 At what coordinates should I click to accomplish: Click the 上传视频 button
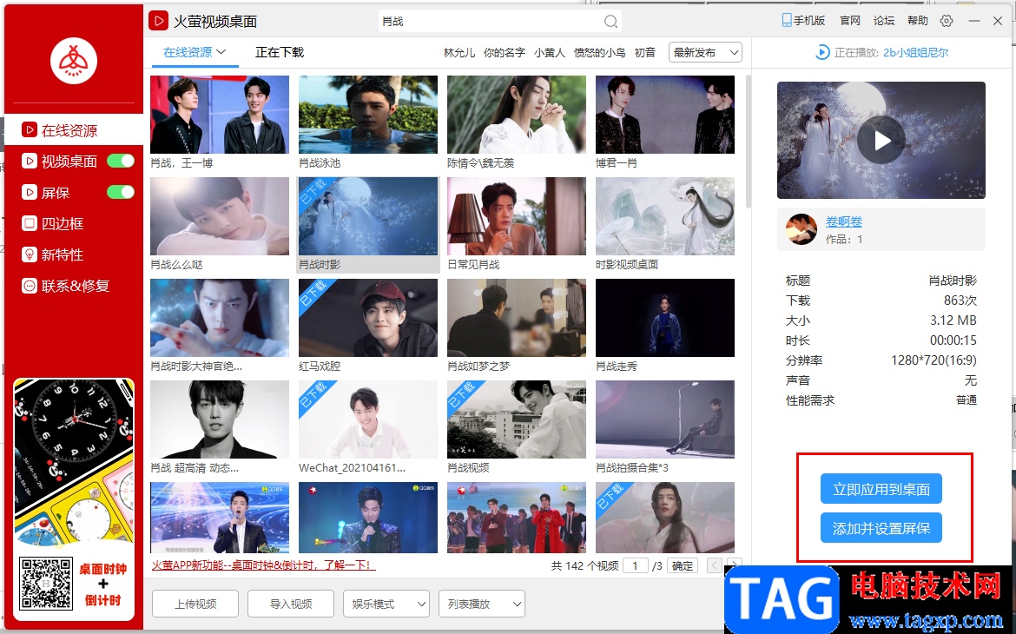(x=195, y=604)
